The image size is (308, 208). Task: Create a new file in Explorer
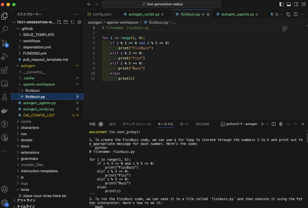(59, 22)
